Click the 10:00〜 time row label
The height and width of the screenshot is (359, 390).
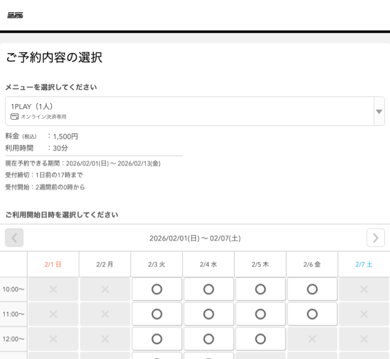pyautogui.click(x=13, y=289)
